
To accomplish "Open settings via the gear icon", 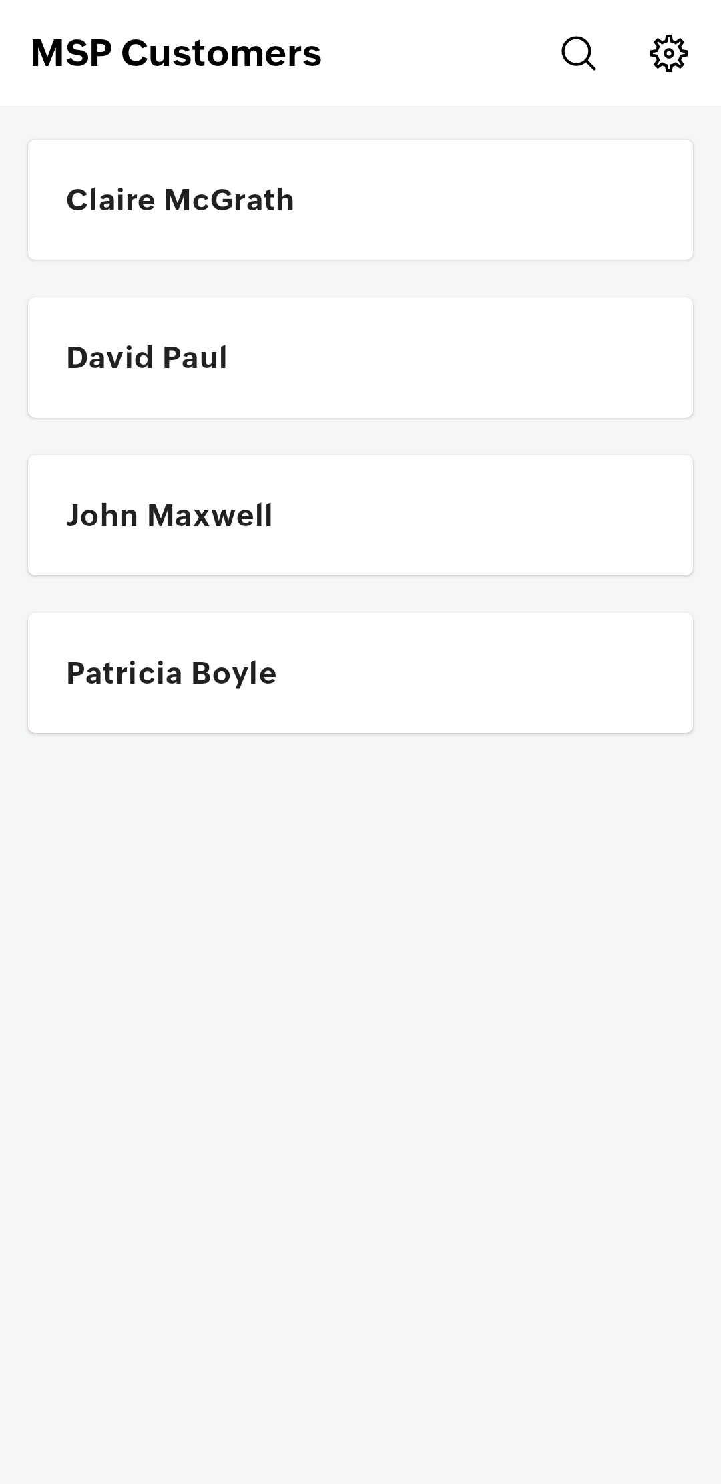I will click(668, 53).
